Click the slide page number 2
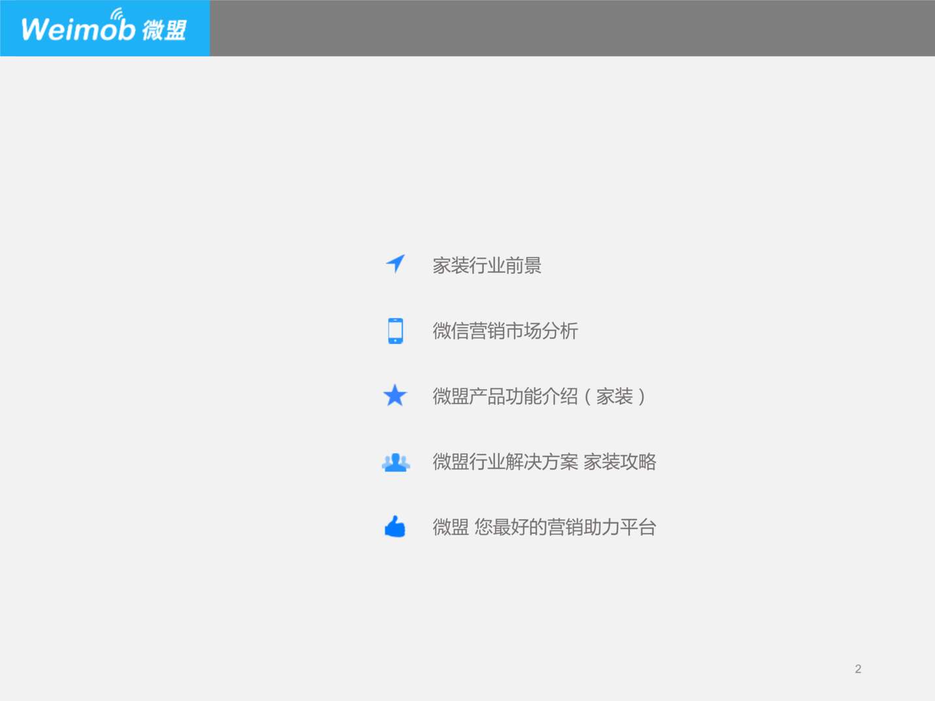The image size is (935, 701). coord(858,669)
